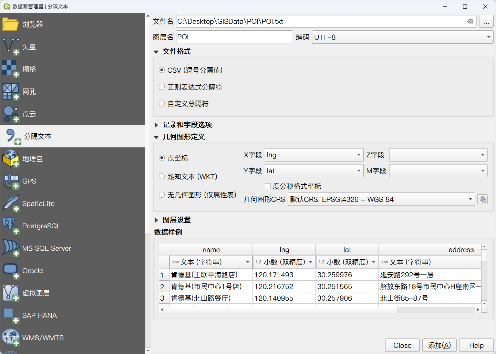Open the CRS selector globe button
The height and width of the screenshot is (354, 496).
pos(483,199)
